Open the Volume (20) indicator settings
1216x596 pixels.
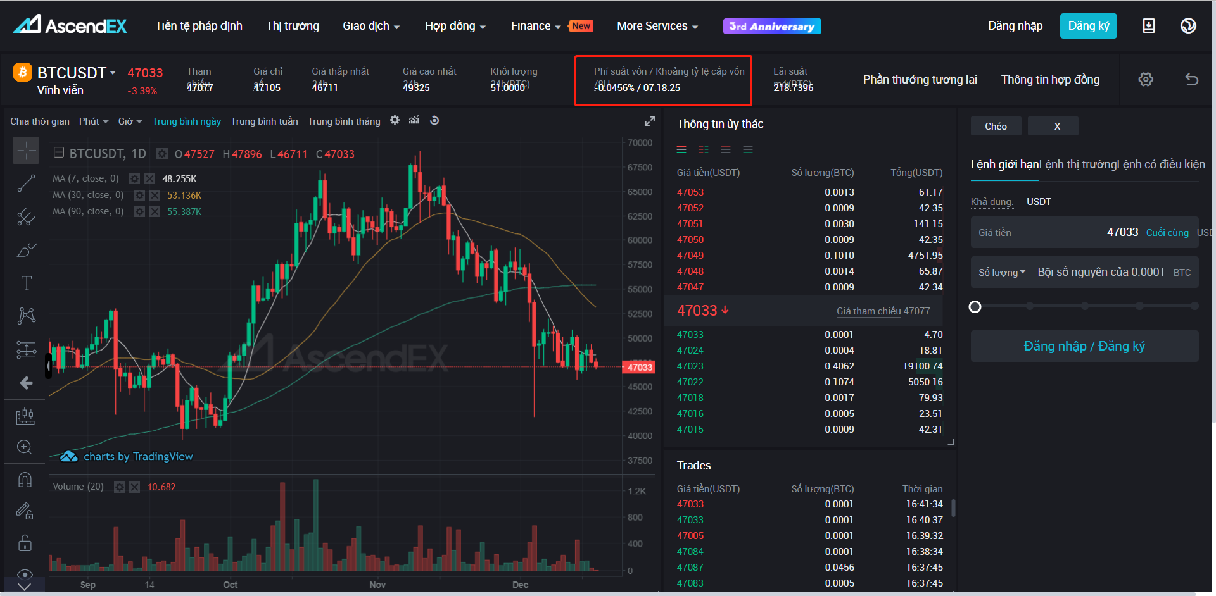click(x=119, y=487)
